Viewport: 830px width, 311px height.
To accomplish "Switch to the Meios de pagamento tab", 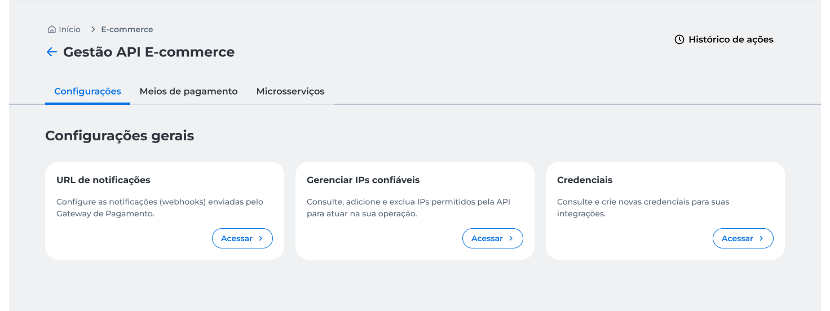I will [188, 91].
